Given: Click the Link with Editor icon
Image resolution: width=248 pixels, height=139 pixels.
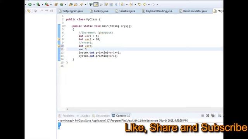Looking at the screenshot, I should [x=29, y=11].
